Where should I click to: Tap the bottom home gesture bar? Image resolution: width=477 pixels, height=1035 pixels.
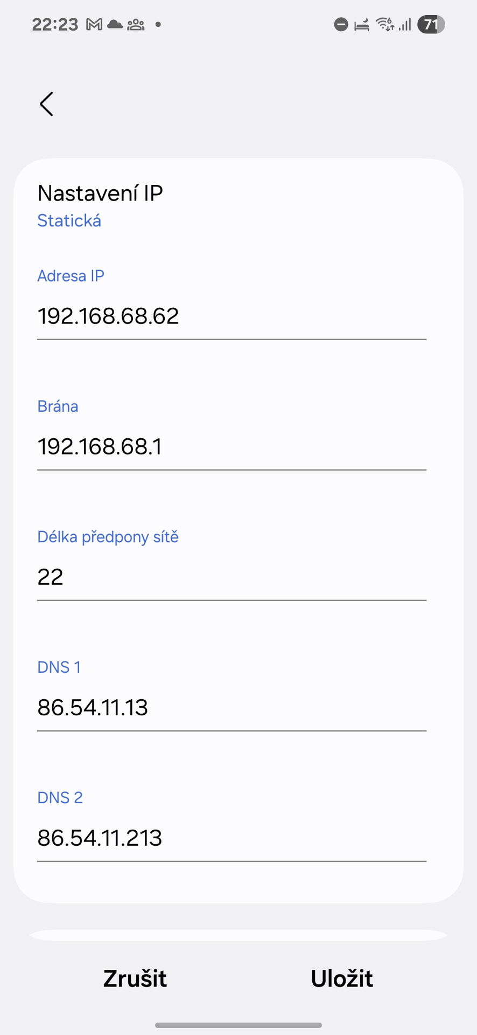point(238,1025)
